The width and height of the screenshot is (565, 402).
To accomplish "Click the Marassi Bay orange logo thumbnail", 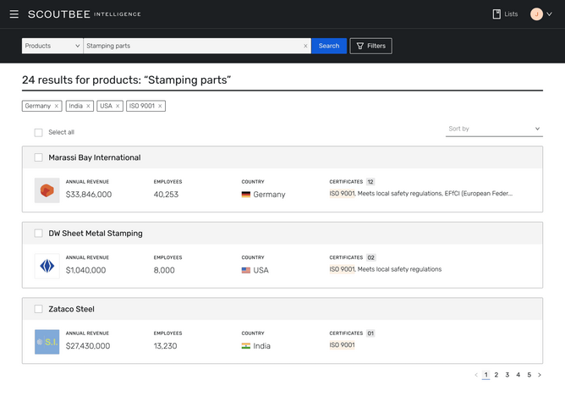I will click(x=47, y=190).
